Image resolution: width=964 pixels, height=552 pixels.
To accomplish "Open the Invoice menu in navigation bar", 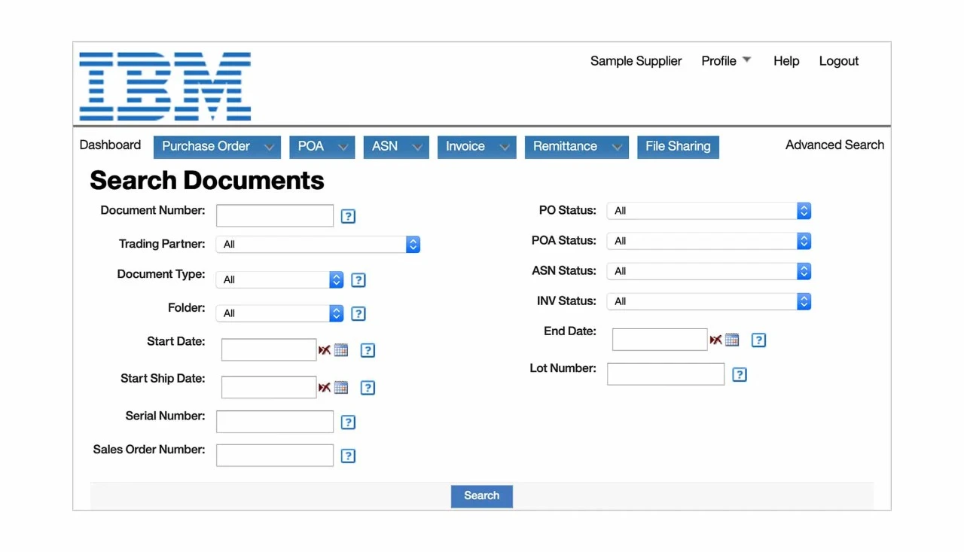I will point(477,147).
